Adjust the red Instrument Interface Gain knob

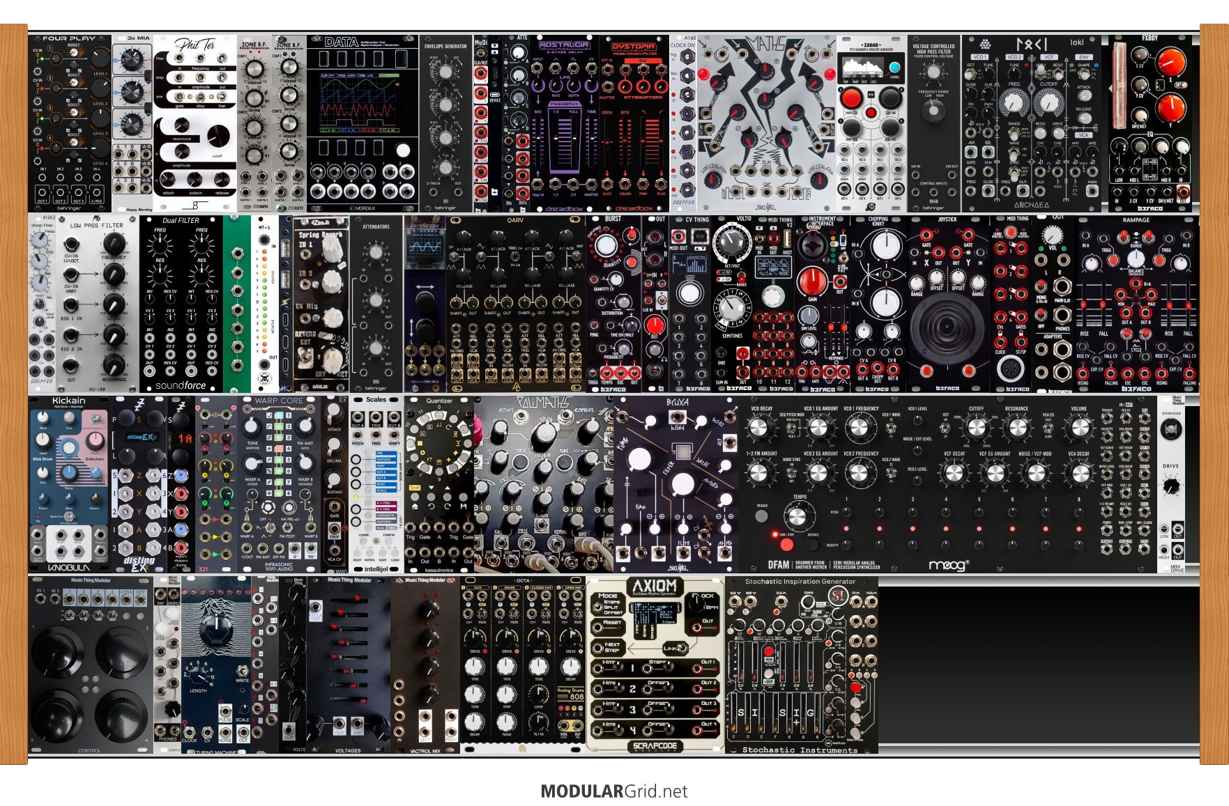[813, 280]
